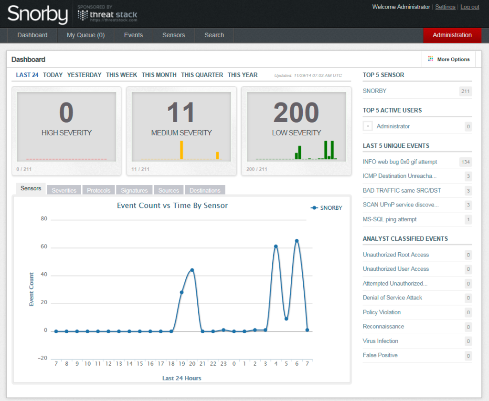Viewport: 489px width, 401px height.
Task: Open the Search menu
Action: [214, 35]
